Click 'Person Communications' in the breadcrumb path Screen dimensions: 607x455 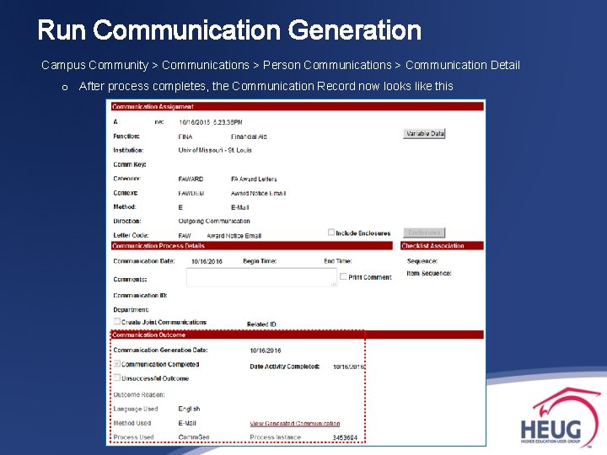point(327,65)
